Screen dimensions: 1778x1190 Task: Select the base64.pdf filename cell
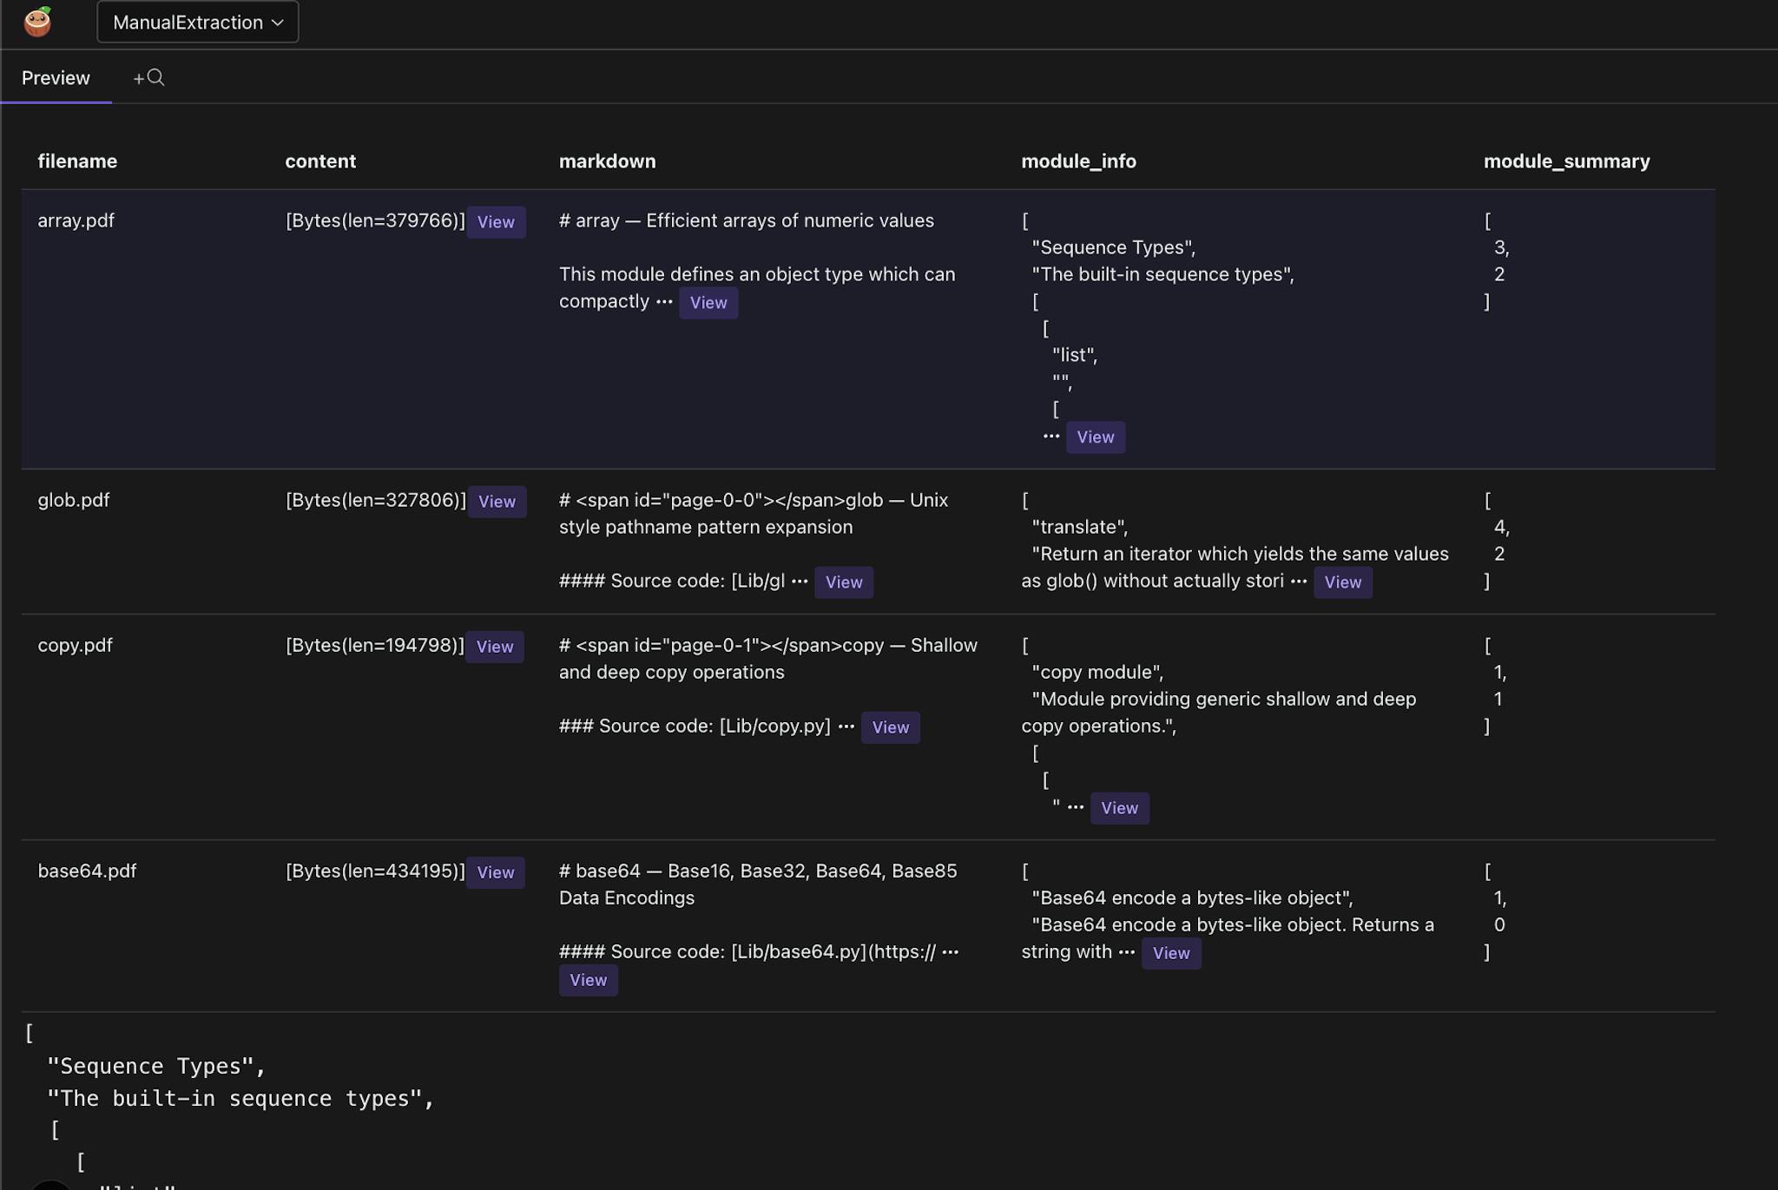(x=87, y=871)
